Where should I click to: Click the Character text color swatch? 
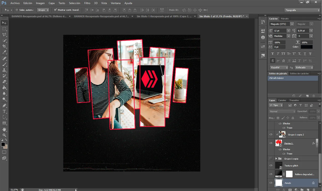point(306,47)
